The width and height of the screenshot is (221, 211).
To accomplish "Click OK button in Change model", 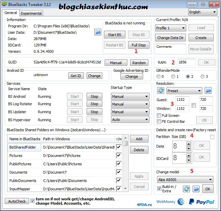I will pyautogui.click(x=208, y=189).
